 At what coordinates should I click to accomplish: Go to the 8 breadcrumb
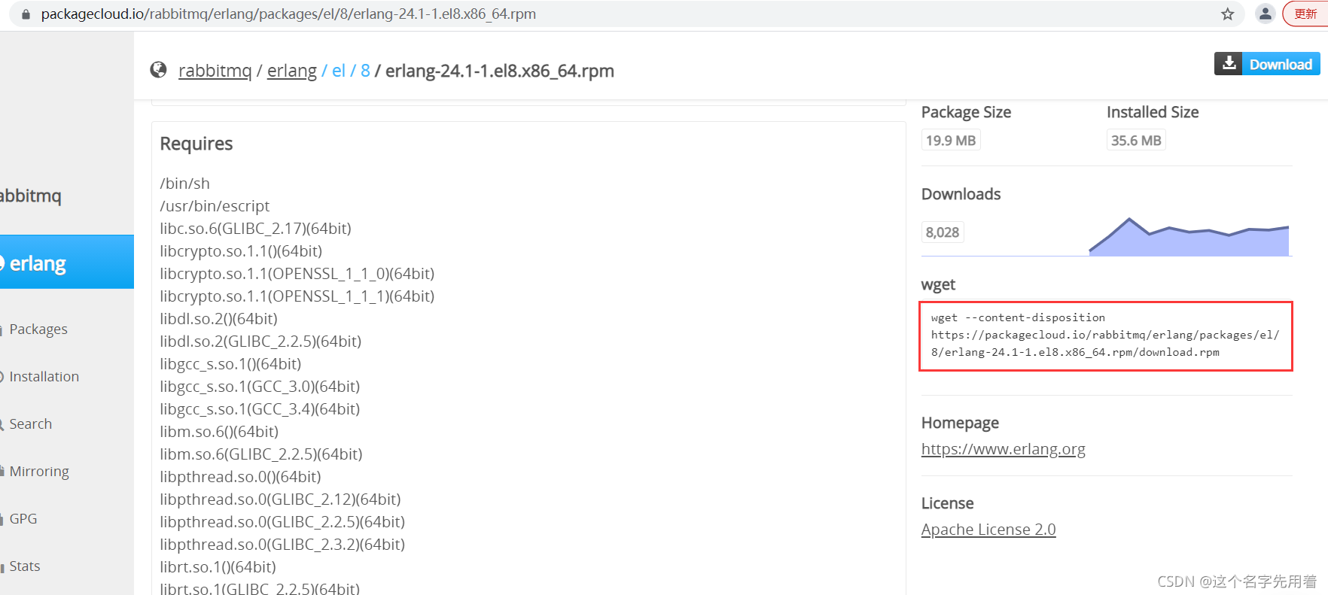[365, 71]
